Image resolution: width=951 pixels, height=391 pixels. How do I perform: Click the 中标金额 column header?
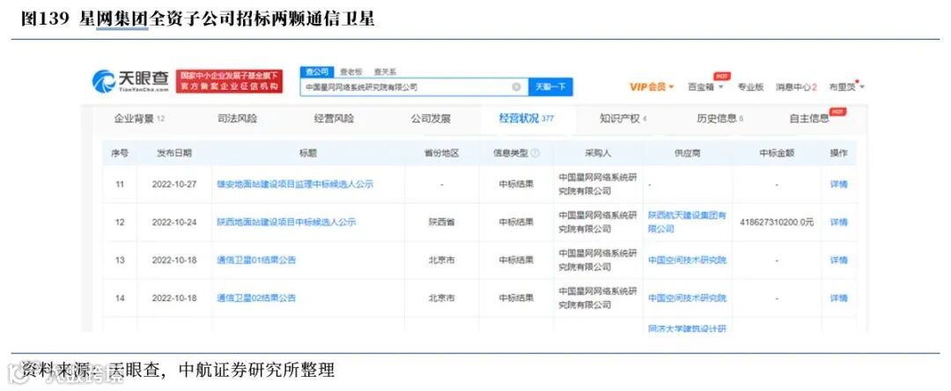(x=777, y=153)
